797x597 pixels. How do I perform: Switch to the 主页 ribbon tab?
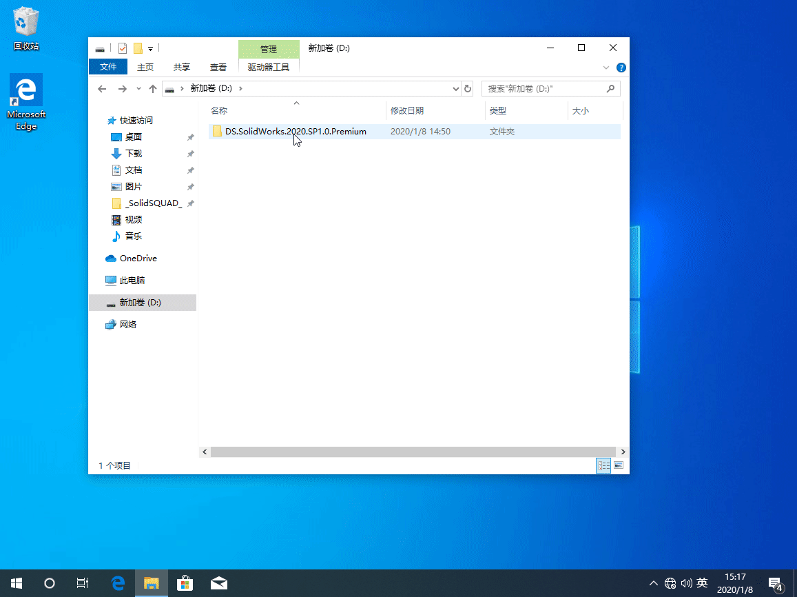click(x=145, y=67)
